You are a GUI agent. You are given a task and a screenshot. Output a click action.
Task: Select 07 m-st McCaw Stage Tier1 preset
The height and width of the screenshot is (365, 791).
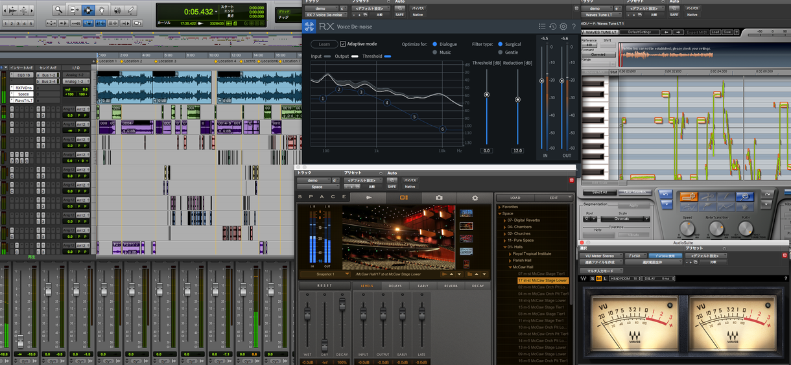click(x=541, y=274)
